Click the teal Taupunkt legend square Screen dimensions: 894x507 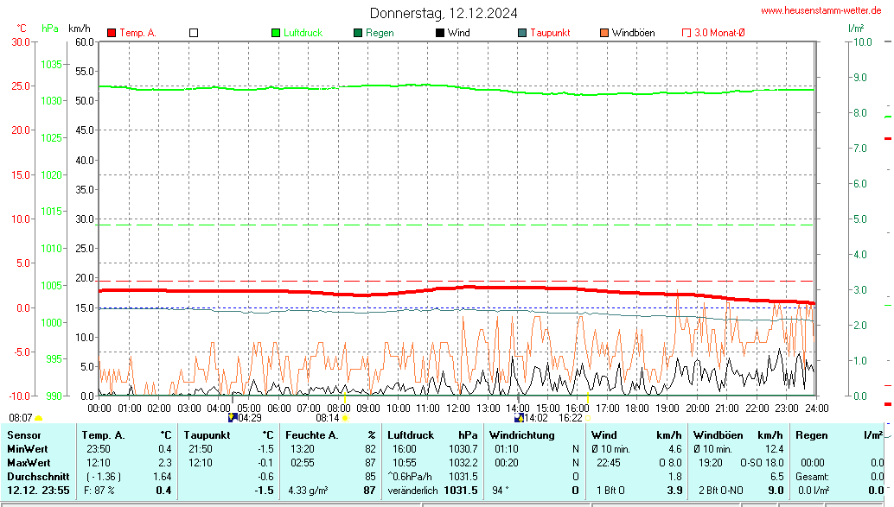point(522,33)
